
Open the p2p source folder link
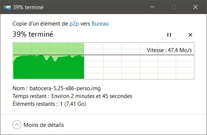click(74, 24)
